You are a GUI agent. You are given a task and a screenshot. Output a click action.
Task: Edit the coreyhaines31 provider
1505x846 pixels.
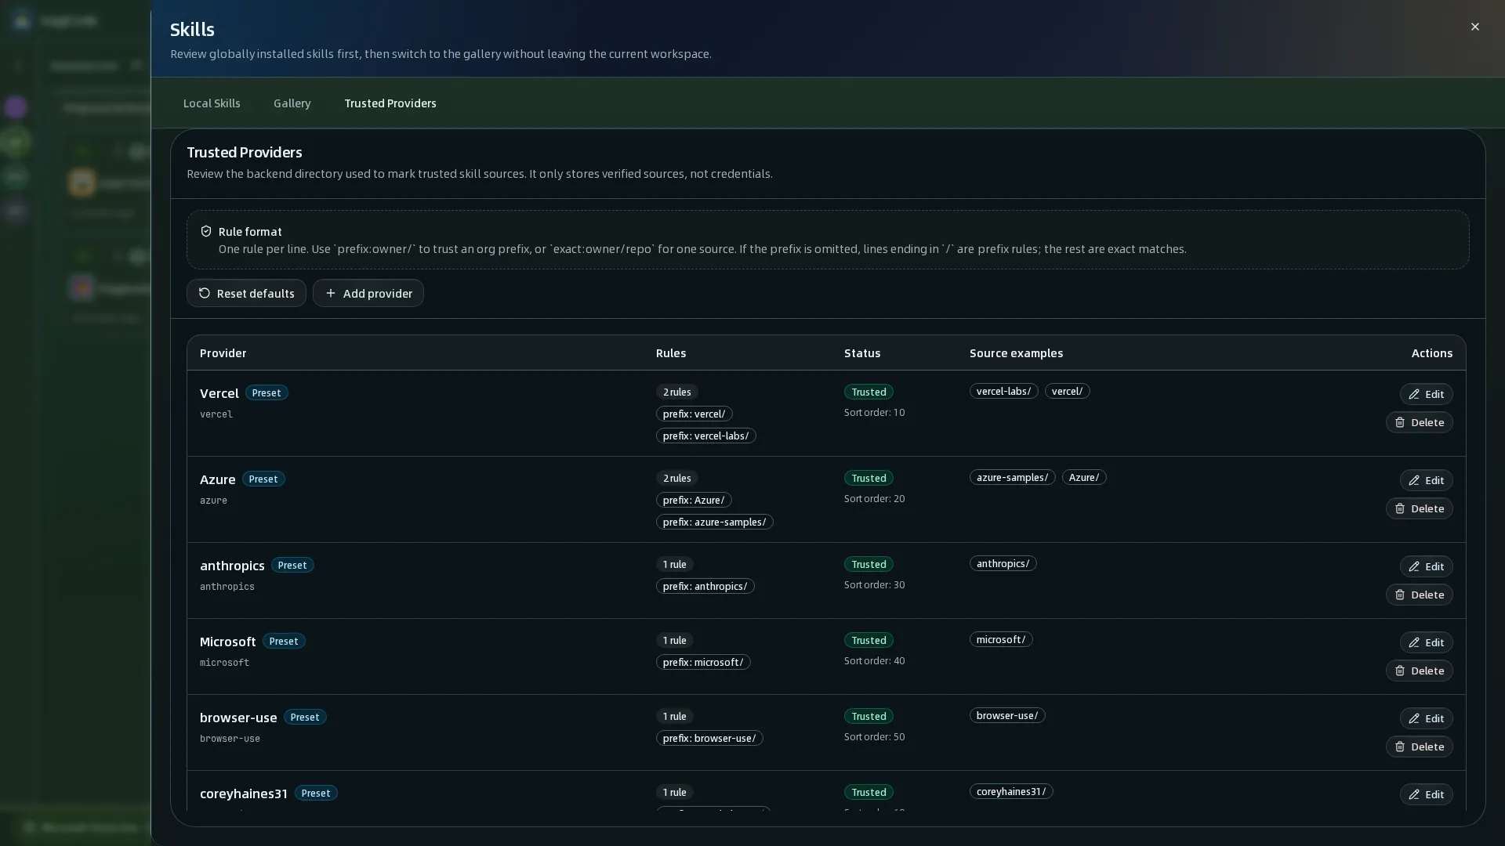click(x=1426, y=794)
